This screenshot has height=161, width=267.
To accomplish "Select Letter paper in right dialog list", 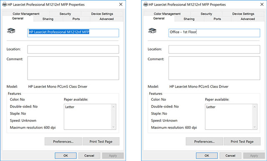I will [x=211, y=107].
